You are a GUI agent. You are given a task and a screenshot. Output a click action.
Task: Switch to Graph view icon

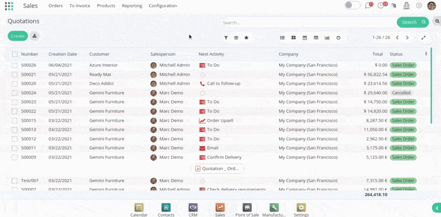(x=327, y=37)
